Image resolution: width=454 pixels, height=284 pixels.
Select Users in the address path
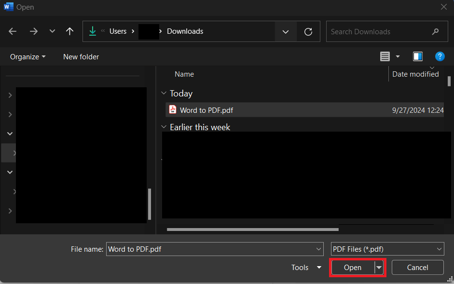click(x=118, y=31)
